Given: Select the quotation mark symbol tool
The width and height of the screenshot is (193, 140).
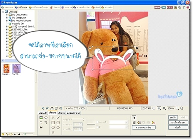Looking at the screenshot, I should pyautogui.click(x=41, y=127).
